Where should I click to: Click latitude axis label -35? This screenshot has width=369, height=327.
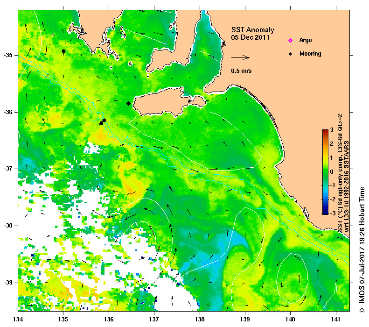tap(8, 55)
